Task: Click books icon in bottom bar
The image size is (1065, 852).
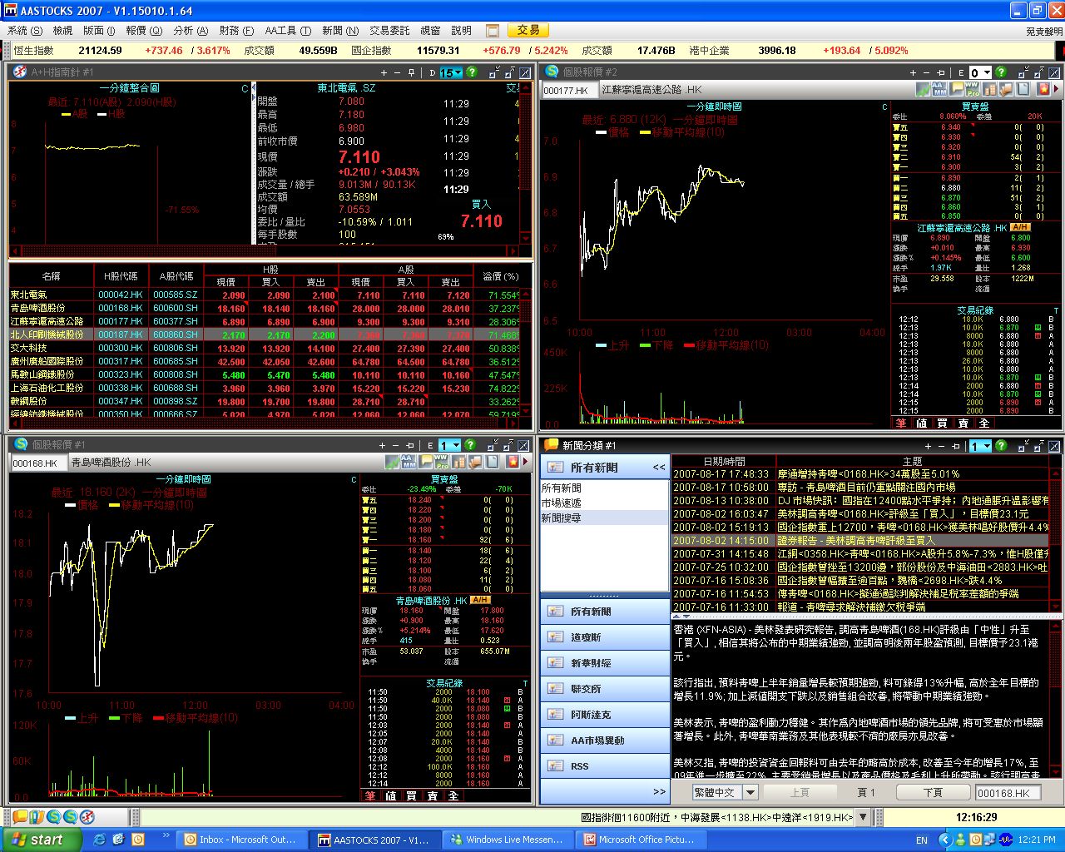Action: point(37,818)
